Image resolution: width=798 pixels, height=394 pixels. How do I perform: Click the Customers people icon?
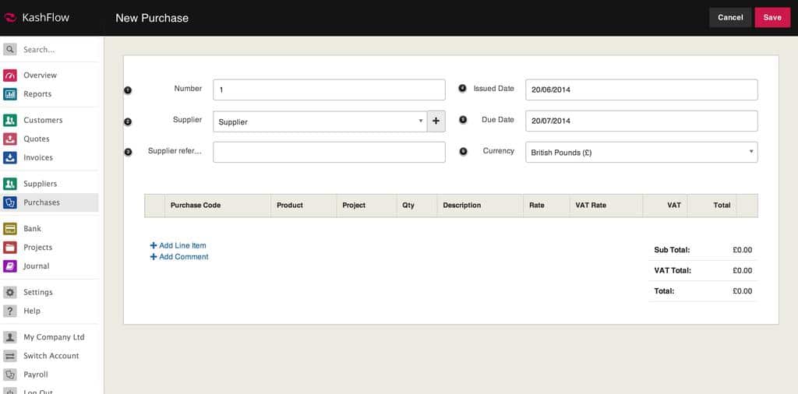(10, 121)
